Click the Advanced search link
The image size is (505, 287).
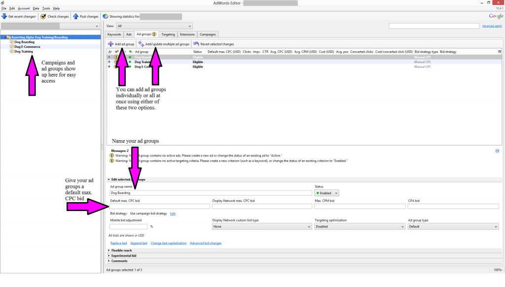click(x=492, y=26)
